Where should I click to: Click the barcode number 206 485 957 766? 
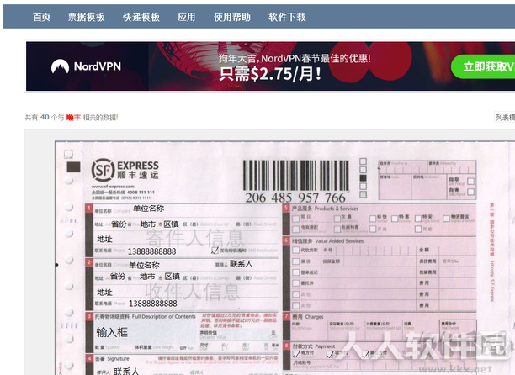coord(295,198)
